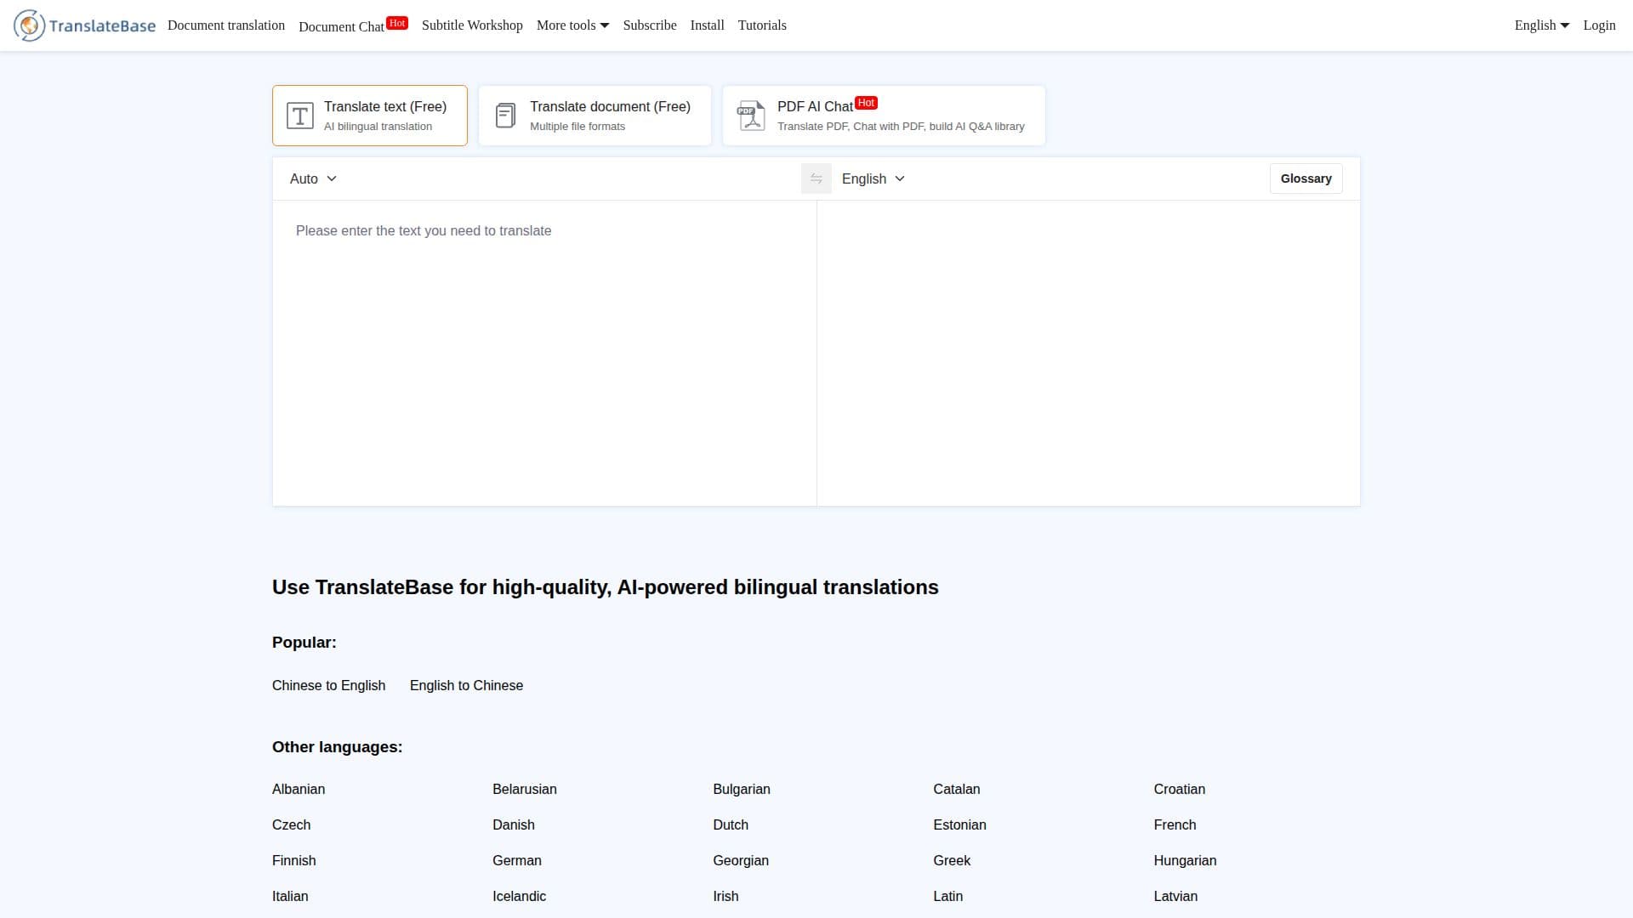Click the PDF AI Chat file icon
This screenshot has height=918, width=1633.
[x=751, y=116]
